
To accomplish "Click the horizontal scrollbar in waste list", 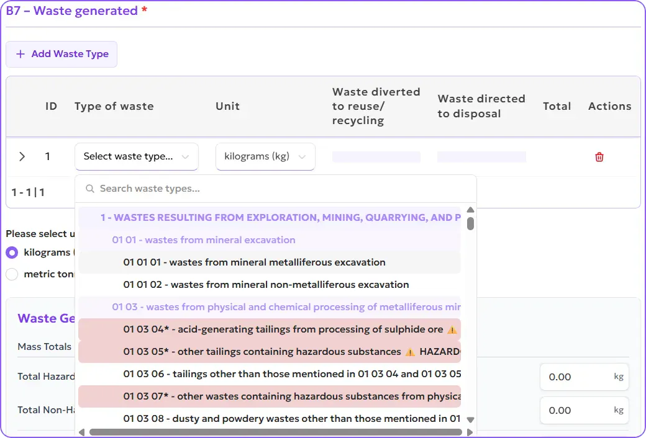I will click(275, 432).
